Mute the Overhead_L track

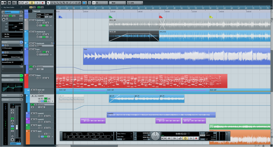pyautogui.click(x=30, y=20)
